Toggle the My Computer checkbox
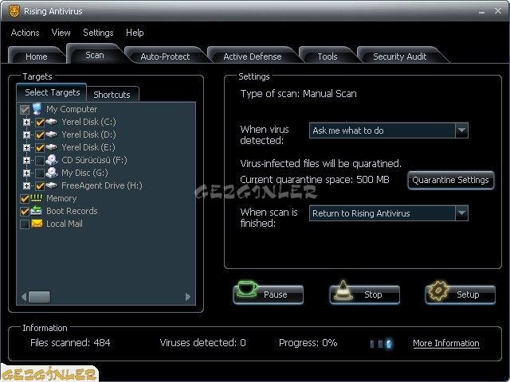 pyautogui.click(x=25, y=110)
